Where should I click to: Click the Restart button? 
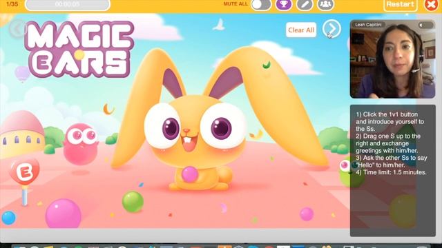click(x=401, y=5)
